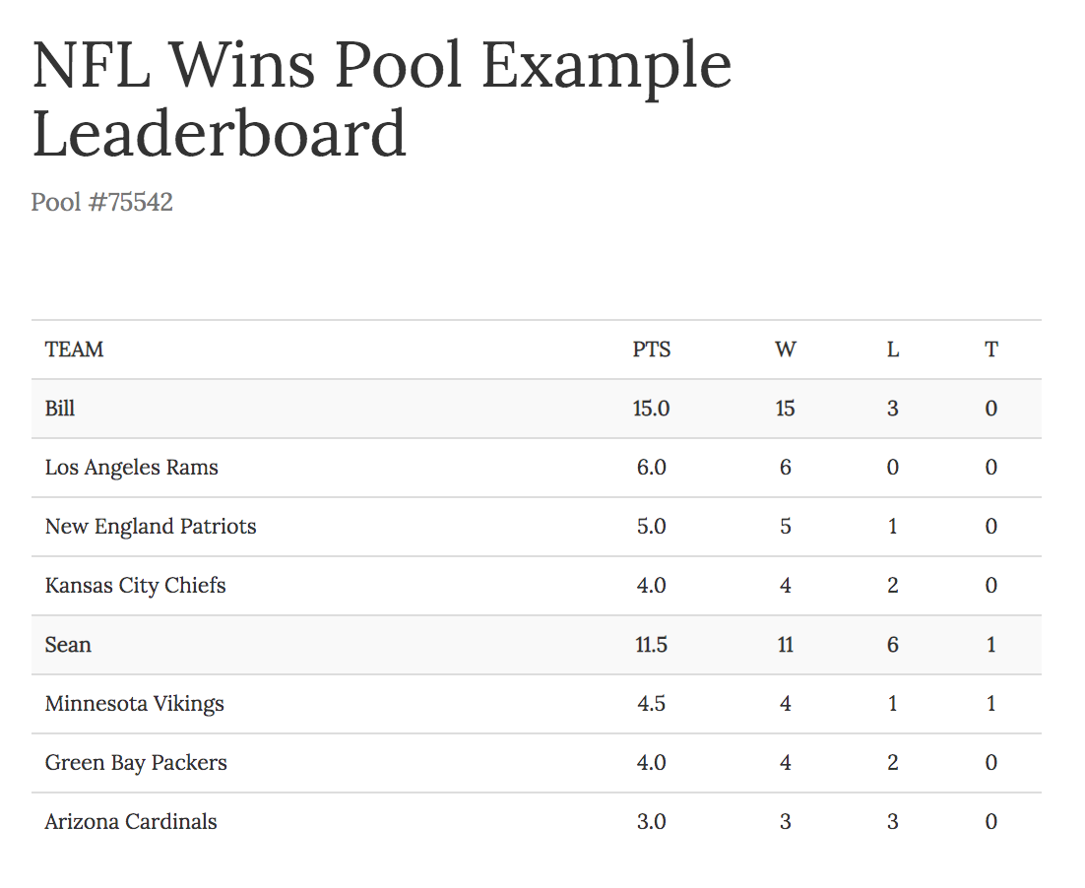Click the Cardinals' 3.0 points value
The image size is (1085, 888).
[651, 822]
